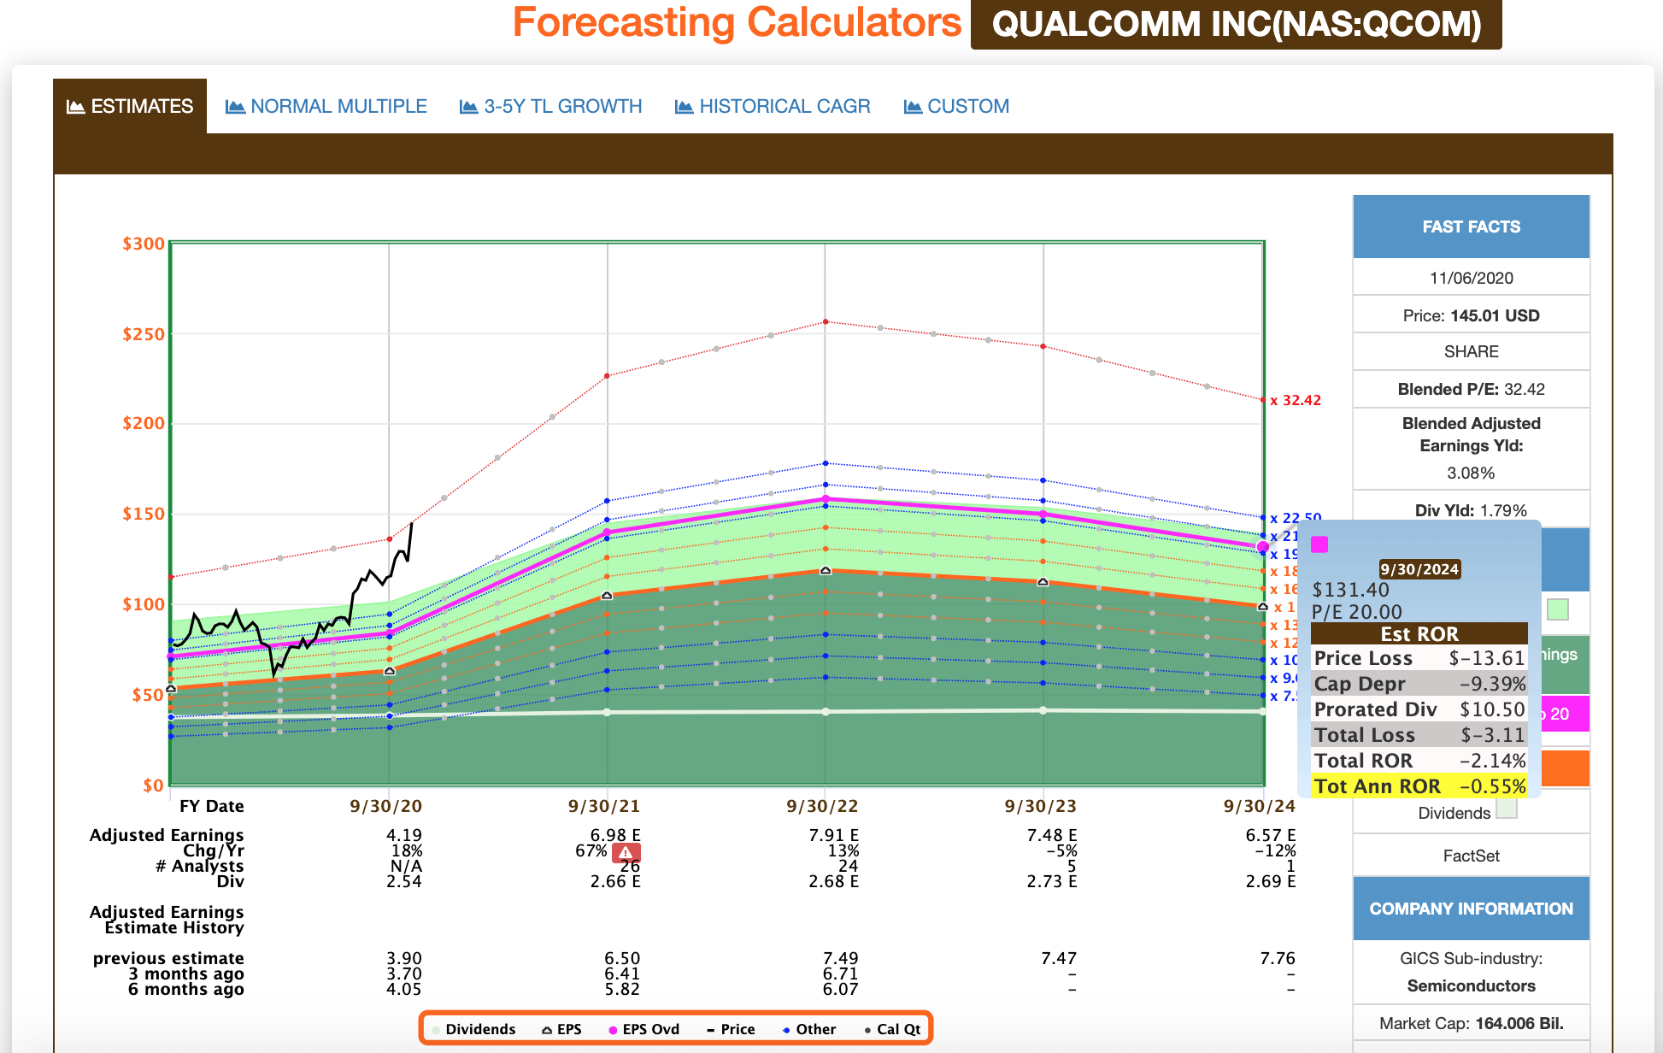
Task: Click the FAST FACTS panel header
Action: click(1471, 226)
